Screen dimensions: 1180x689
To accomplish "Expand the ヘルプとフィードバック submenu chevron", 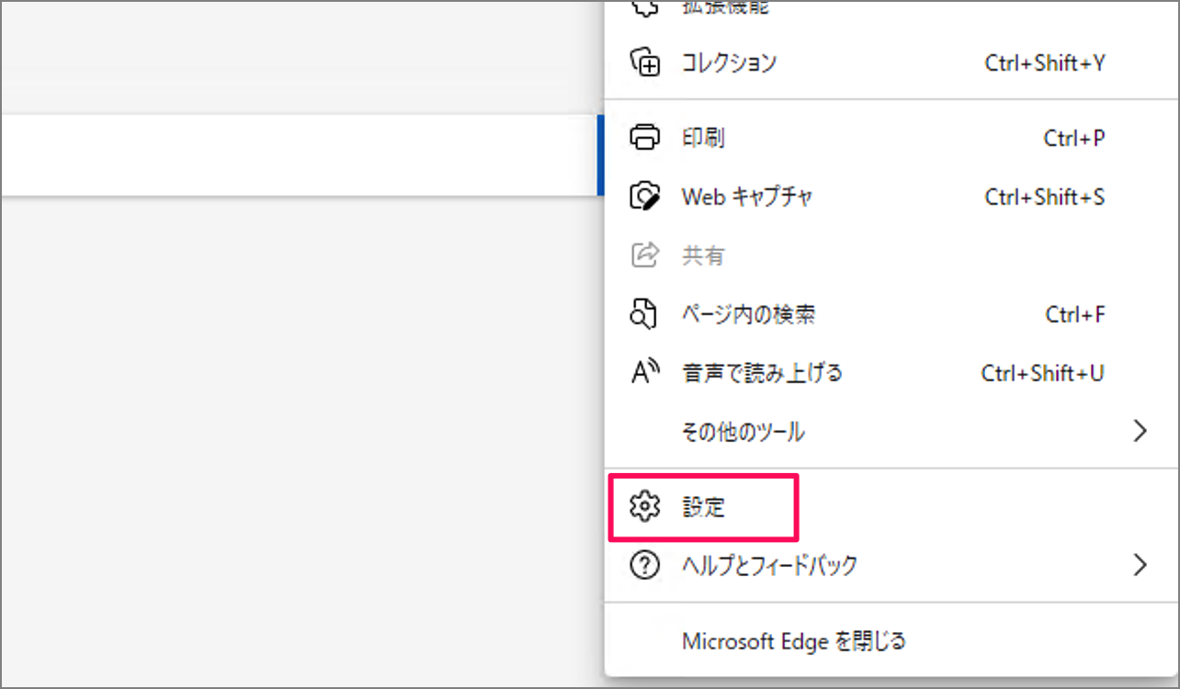I will (x=1140, y=565).
